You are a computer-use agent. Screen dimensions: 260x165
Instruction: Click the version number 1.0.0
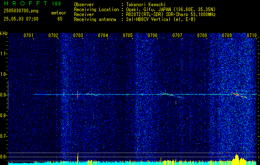pyautogui.click(x=56, y=4)
